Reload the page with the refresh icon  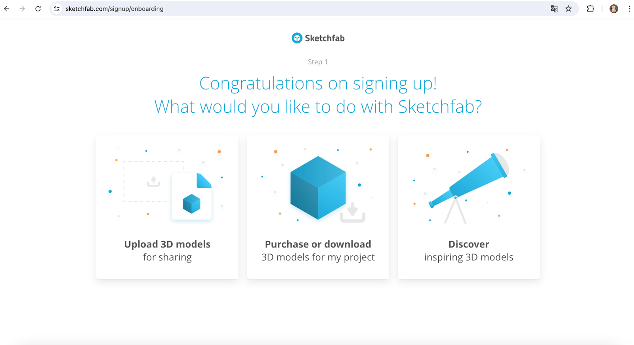[38, 9]
